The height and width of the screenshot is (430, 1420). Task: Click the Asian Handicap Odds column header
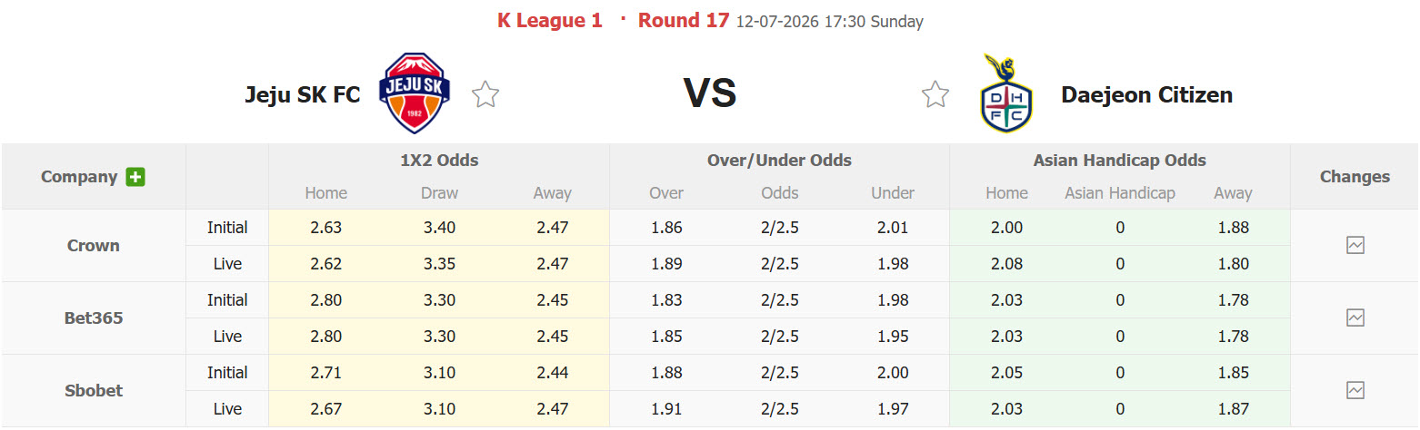click(x=1120, y=161)
